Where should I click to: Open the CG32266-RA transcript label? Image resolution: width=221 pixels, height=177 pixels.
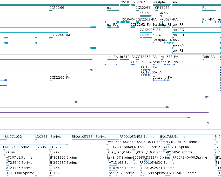click(x=60, y=35)
